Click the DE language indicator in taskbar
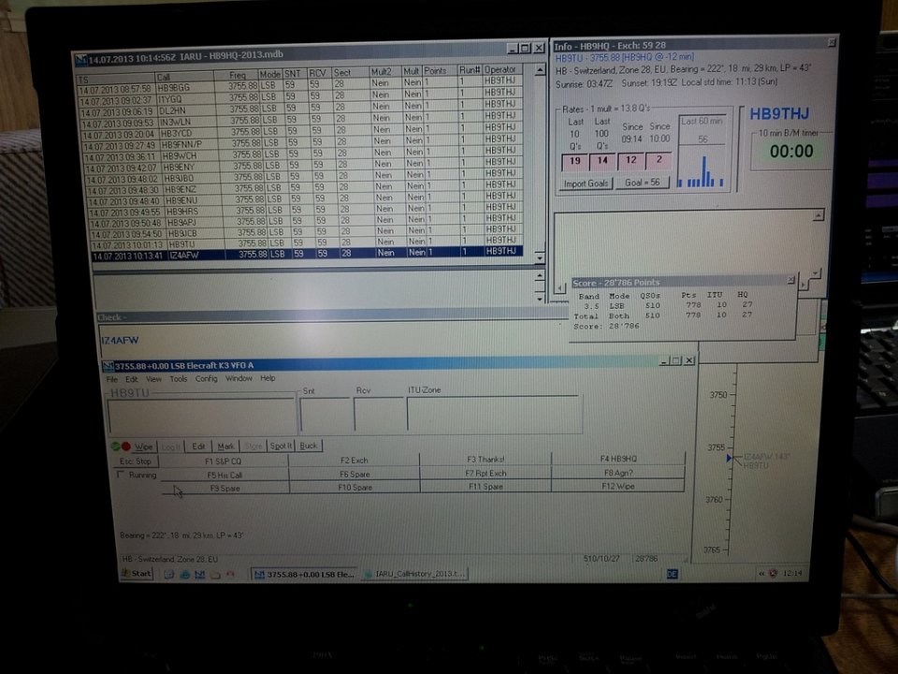Viewport: 898px width, 674px height. [x=671, y=574]
